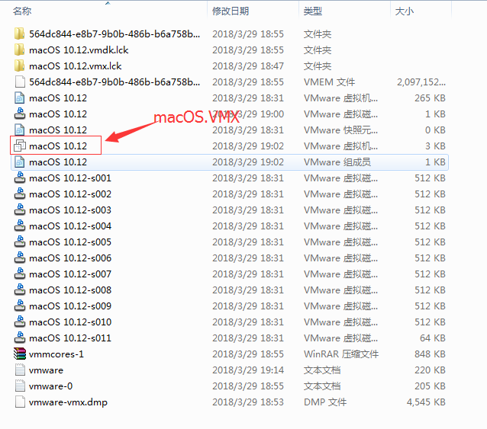Image resolution: width=487 pixels, height=429 pixels.
Task: Click text document icon of vmware-0
Action: click(x=20, y=386)
